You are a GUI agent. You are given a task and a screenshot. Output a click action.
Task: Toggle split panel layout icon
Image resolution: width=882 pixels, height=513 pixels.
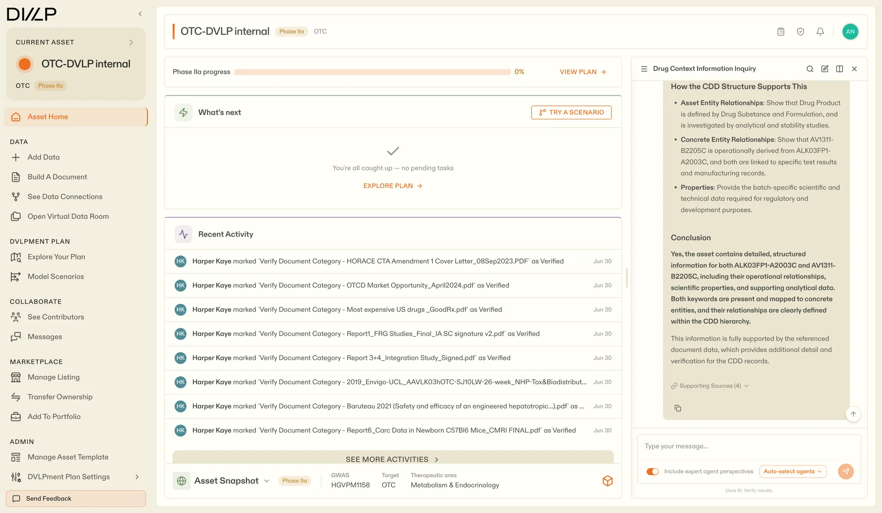(839, 69)
